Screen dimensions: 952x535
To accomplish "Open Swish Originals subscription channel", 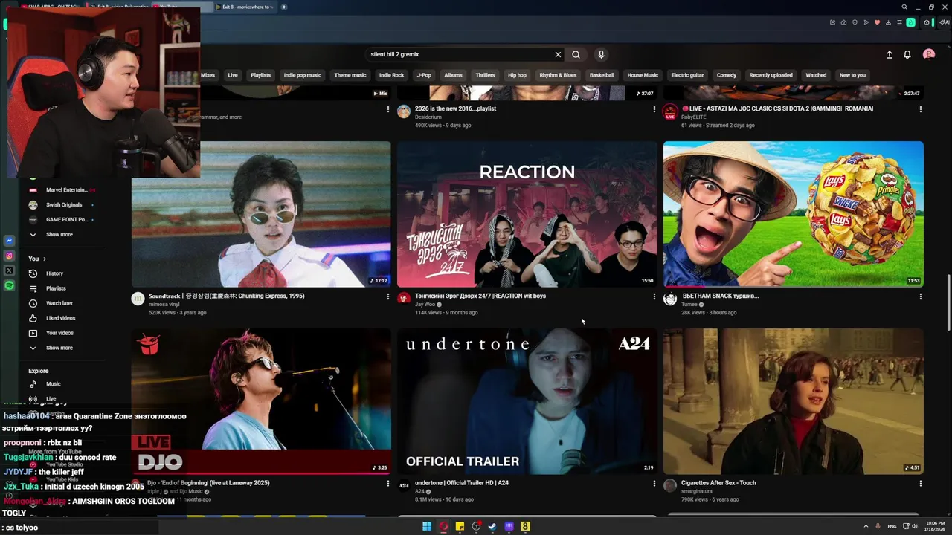I will 64,205.
